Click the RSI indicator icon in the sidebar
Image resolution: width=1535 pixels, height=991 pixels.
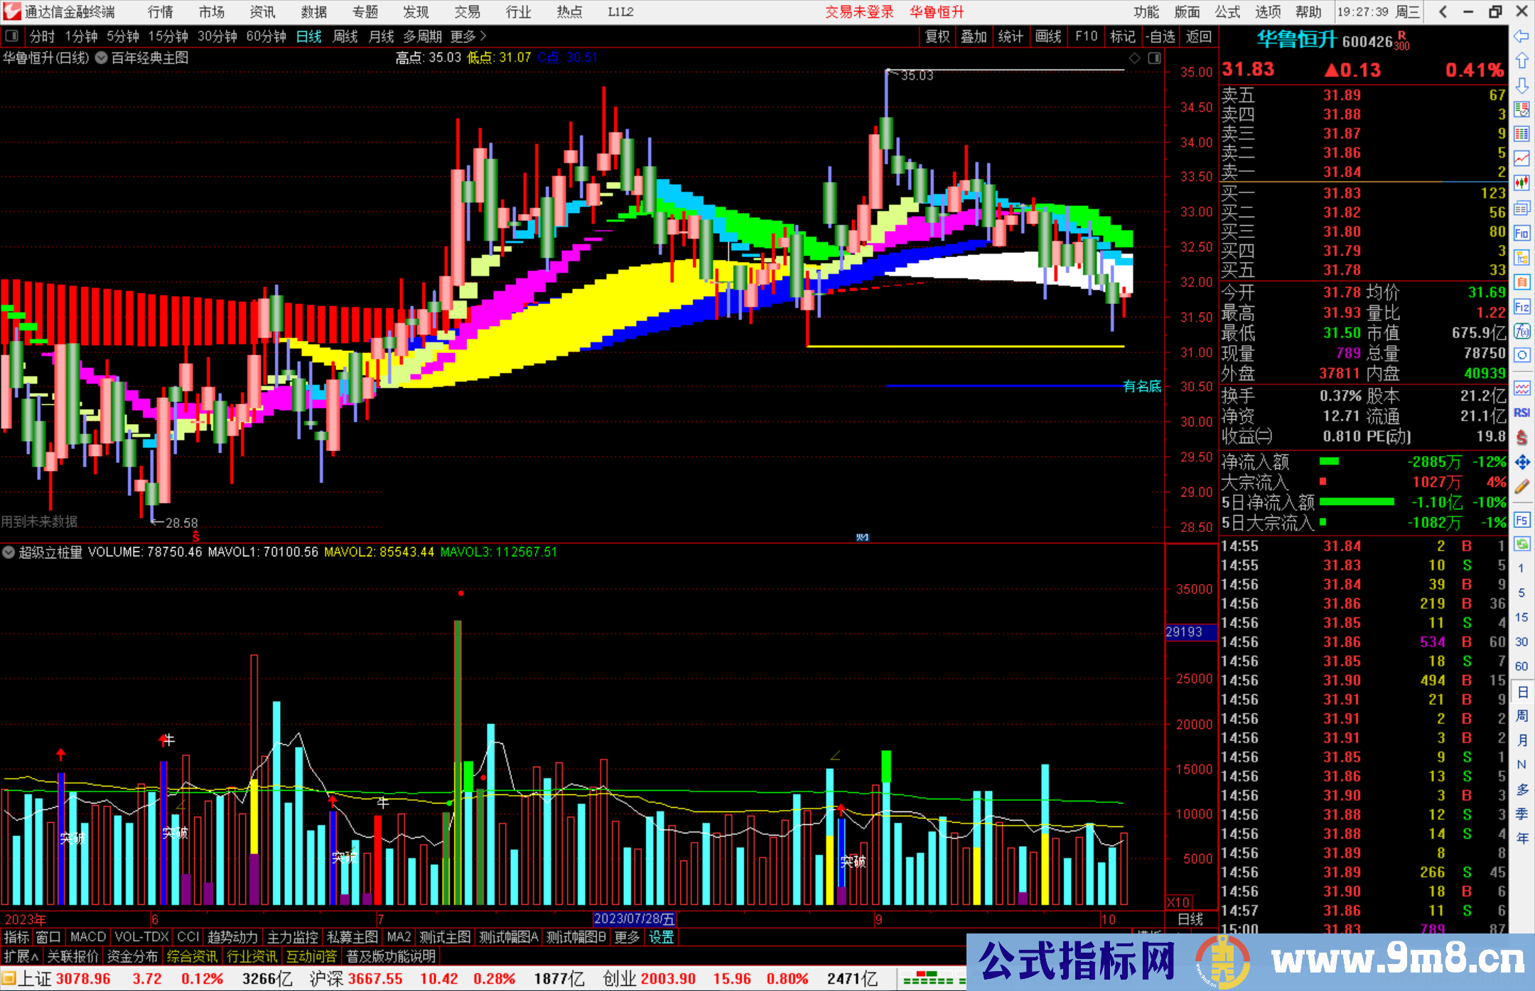tap(1521, 413)
